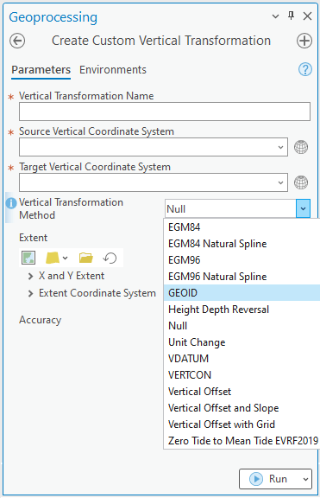Click the back arrow icon
Viewport: 320px width, 498px height.
click(x=17, y=41)
